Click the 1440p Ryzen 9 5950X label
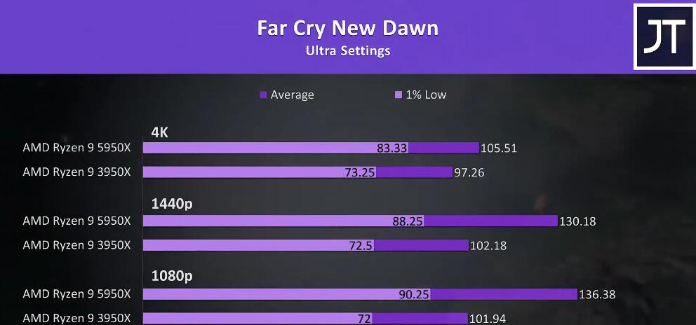Viewport: 696px width, 325px height. (x=76, y=221)
